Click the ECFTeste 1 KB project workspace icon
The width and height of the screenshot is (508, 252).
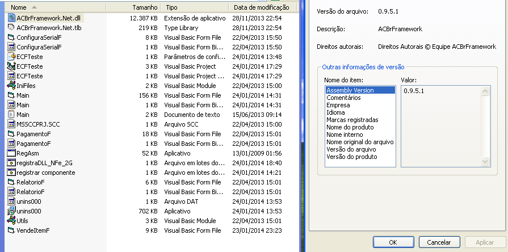click(x=11, y=76)
